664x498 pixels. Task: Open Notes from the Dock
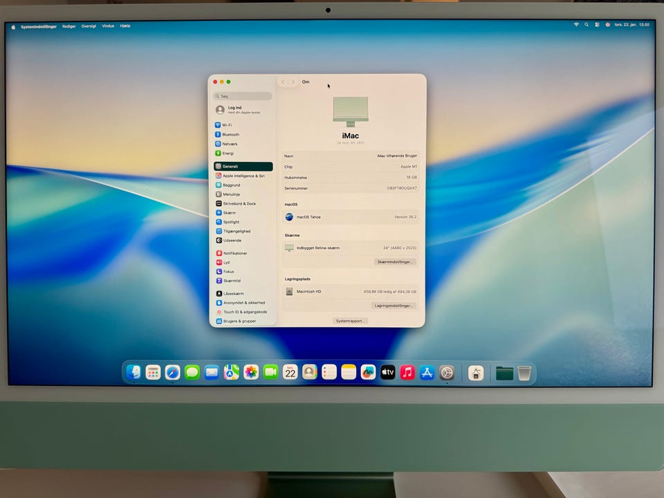pyautogui.click(x=349, y=372)
